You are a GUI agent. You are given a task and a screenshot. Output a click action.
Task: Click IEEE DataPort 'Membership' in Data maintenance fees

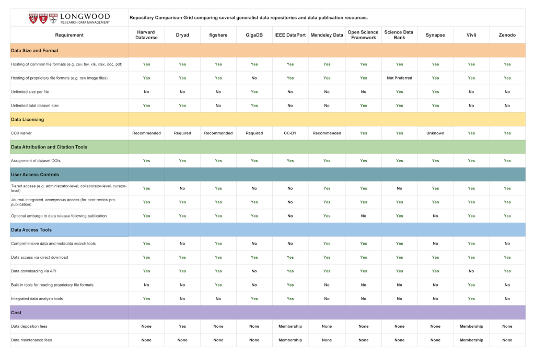(x=290, y=340)
